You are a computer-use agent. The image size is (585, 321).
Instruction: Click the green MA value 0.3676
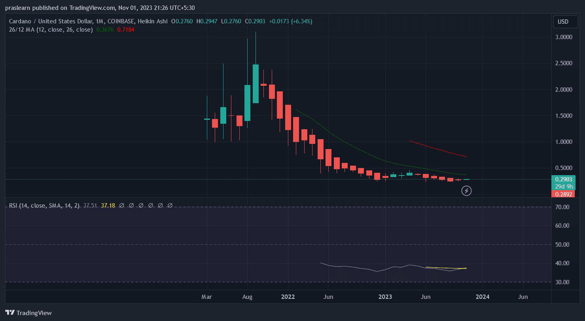104,30
